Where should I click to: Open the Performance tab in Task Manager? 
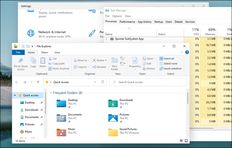[127, 22]
